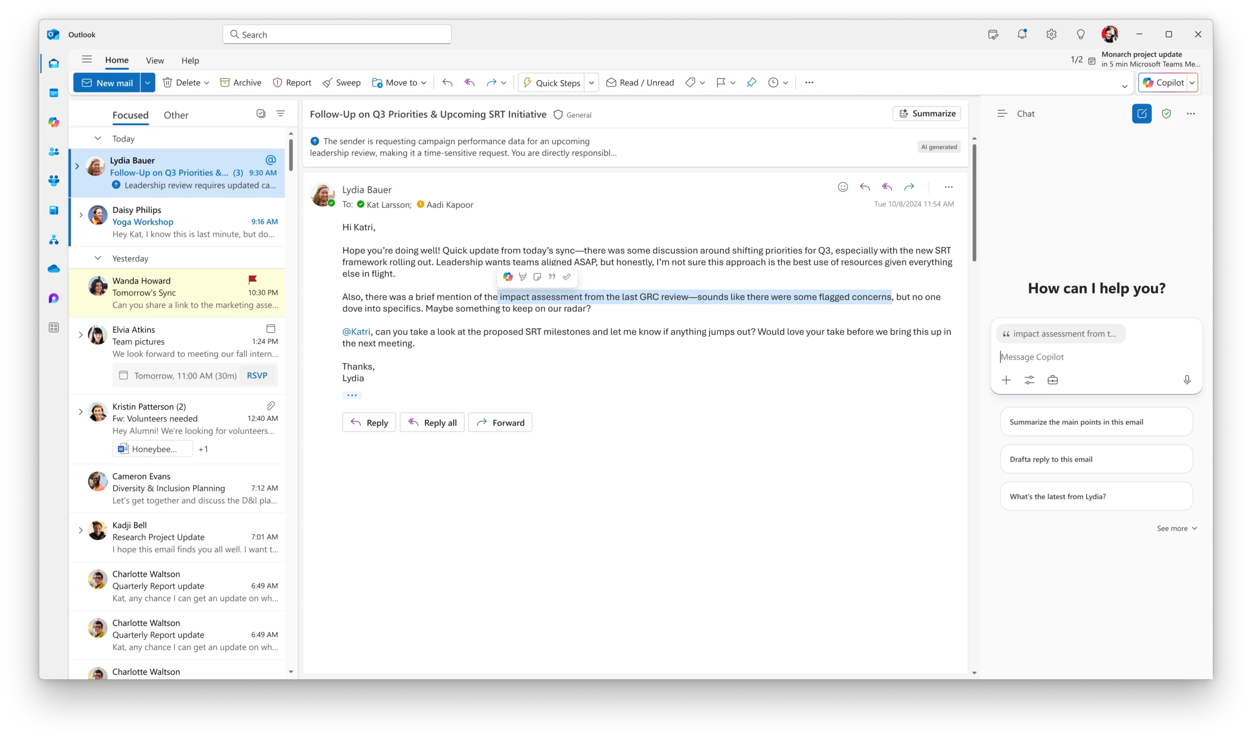The image size is (1252, 738).
Task: Click the microphone in the Copilot message box
Action: click(x=1188, y=380)
